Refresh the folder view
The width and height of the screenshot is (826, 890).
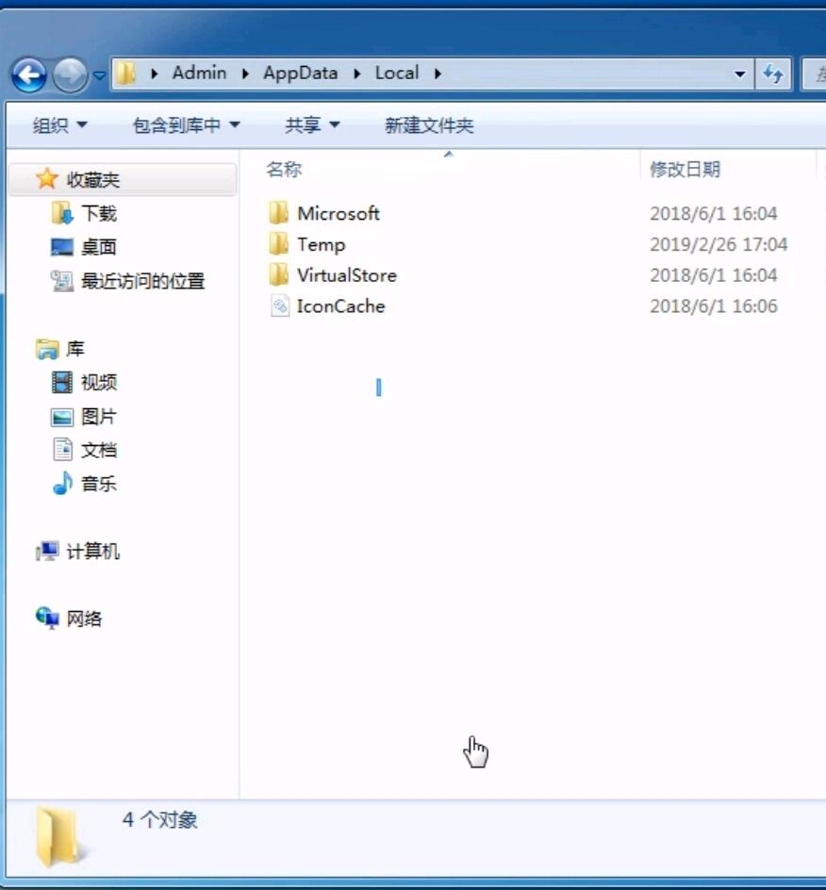772,74
